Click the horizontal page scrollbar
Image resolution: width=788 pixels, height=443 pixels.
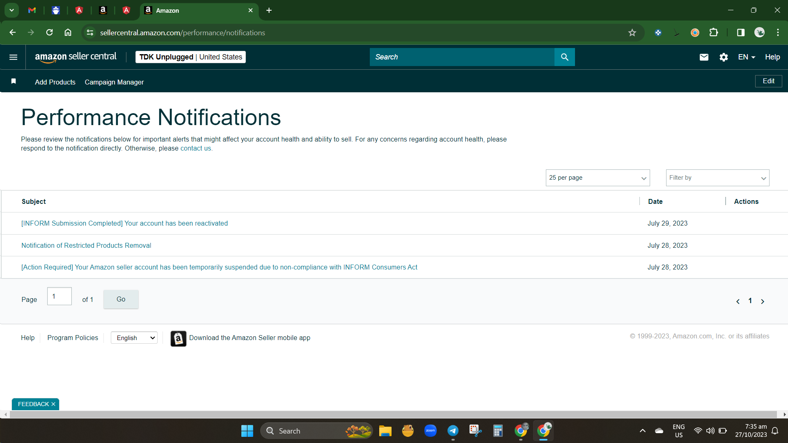coord(393,414)
